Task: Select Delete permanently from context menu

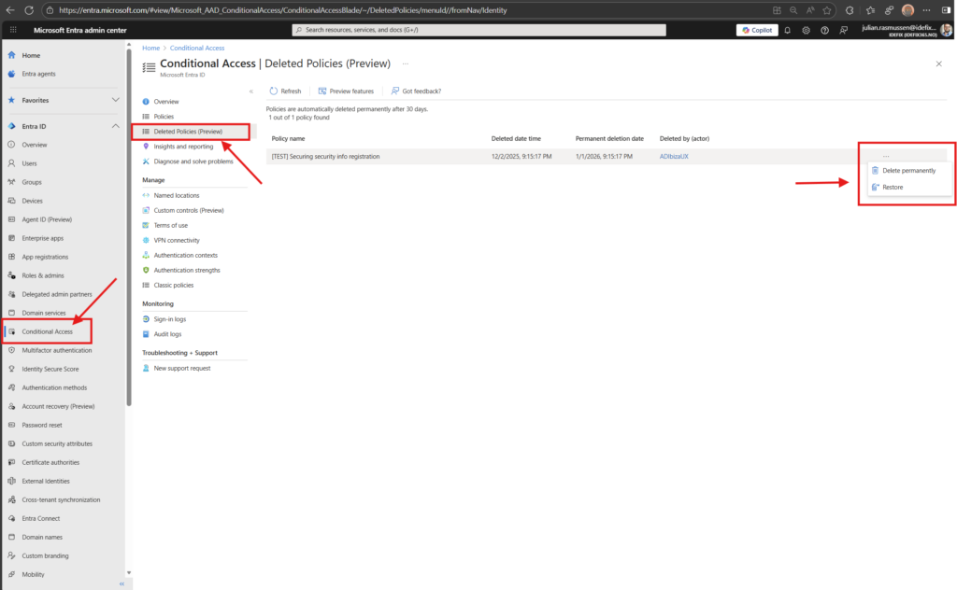Action: 908,170
